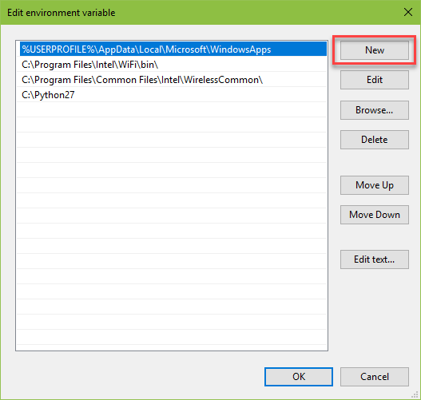The width and height of the screenshot is (421, 400).
Task: Click the resize grip in the dialog corner
Action: click(415, 394)
